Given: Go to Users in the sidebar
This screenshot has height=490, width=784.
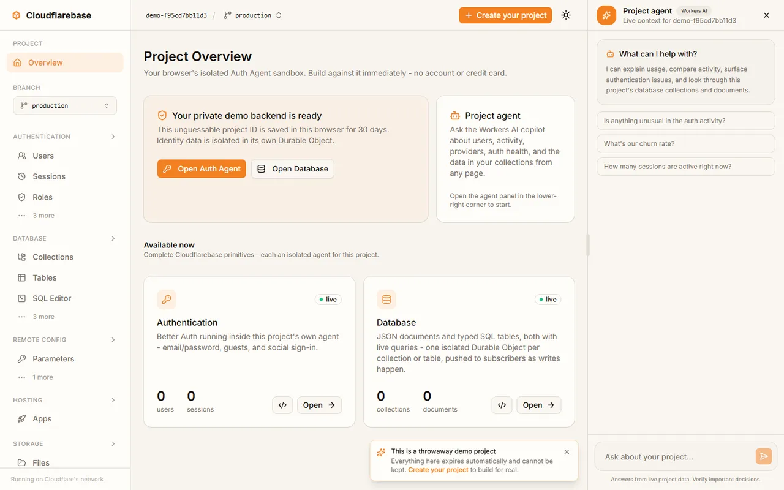Looking at the screenshot, I should (65, 156).
